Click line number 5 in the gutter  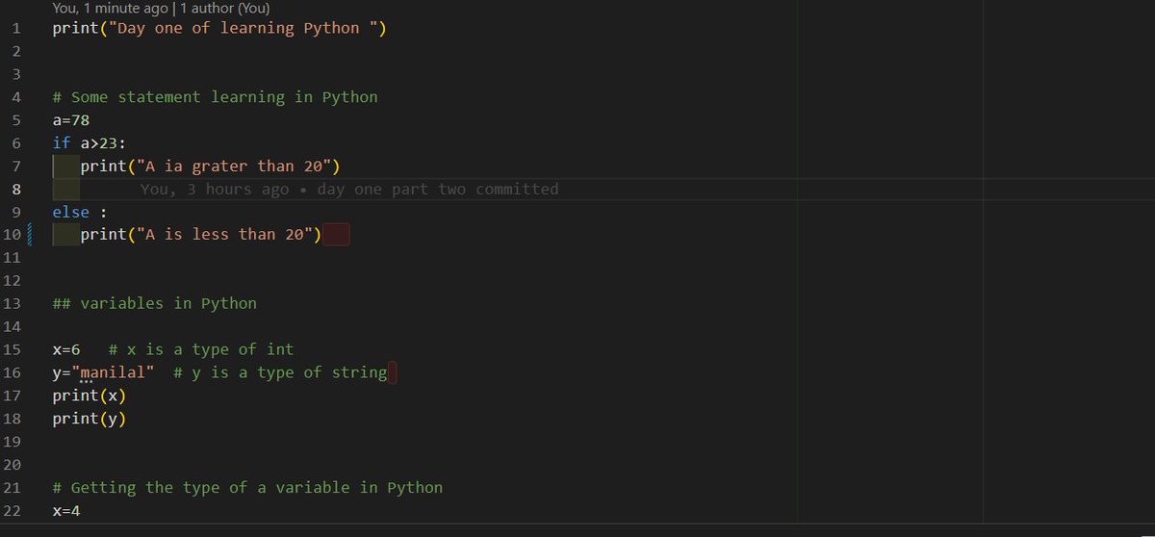17,120
